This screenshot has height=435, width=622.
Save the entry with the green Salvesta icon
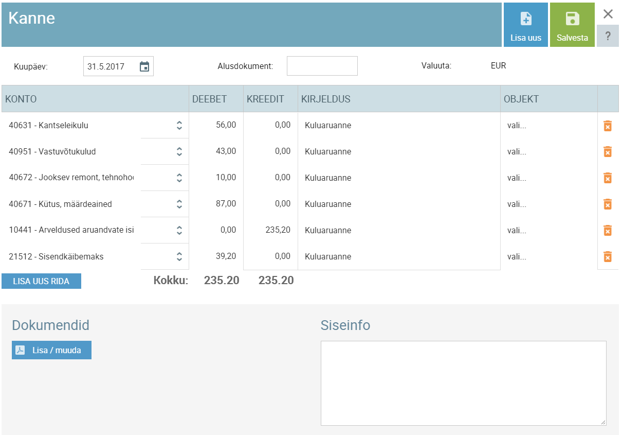point(572,24)
